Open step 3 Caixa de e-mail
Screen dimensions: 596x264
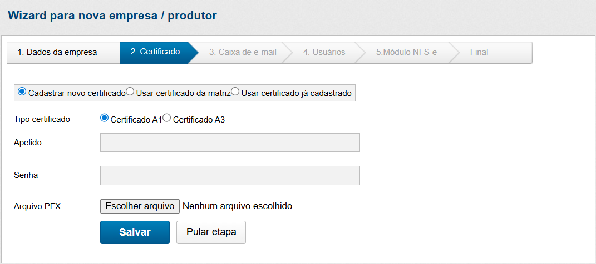coord(243,52)
